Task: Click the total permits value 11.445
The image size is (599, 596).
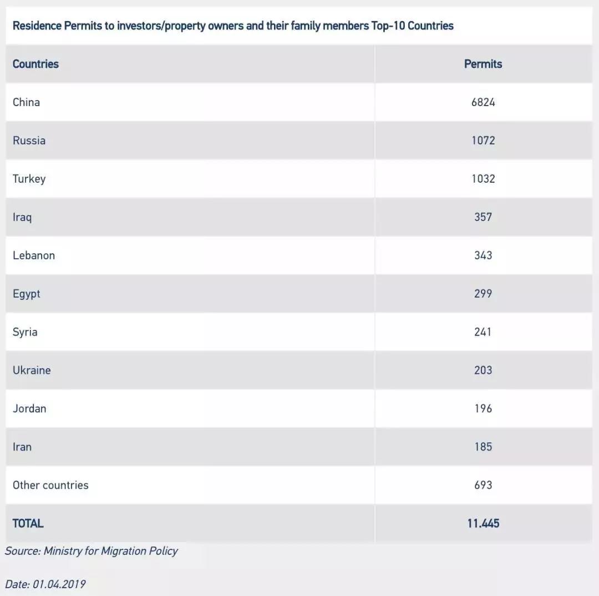Action: tap(483, 523)
